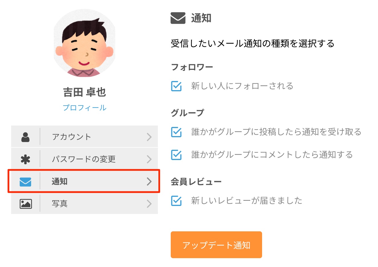
Task: Click the user avatar picture
Action: [x=85, y=43]
